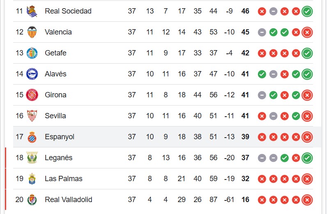Click the Sevilla club crest
The height and width of the screenshot is (214, 327).
[32, 116]
